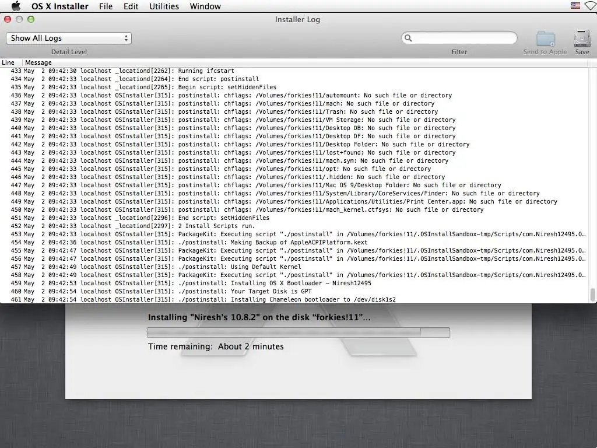Image resolution: width=597 pixels, height=448 pixels.
Task: Select log line 436 about automount
Action: (x=294, y=95)
